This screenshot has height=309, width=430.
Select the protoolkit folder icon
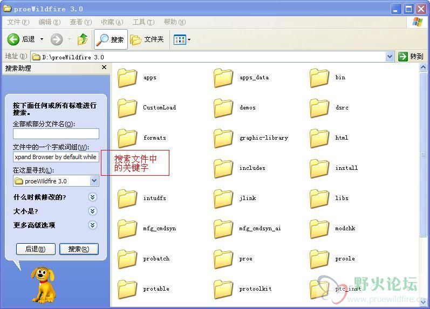click(x=223, y=289)
